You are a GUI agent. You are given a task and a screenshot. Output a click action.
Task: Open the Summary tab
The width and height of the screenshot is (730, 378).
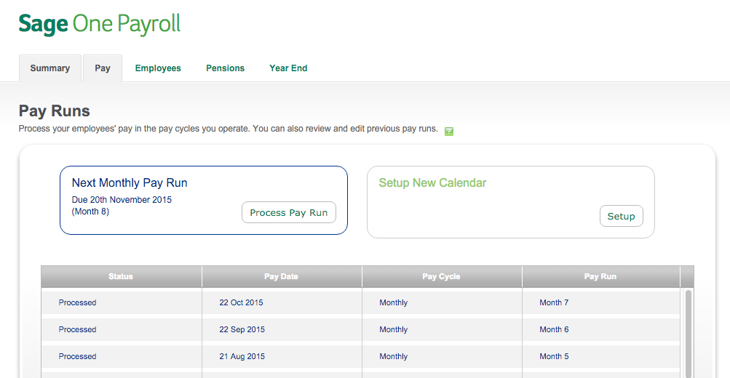point(49,68)
